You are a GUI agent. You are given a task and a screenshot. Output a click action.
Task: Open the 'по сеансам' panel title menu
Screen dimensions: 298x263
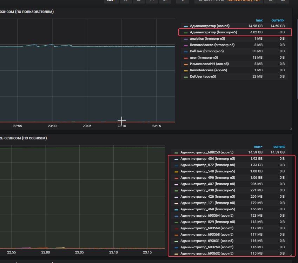click(x=24, y=138)
